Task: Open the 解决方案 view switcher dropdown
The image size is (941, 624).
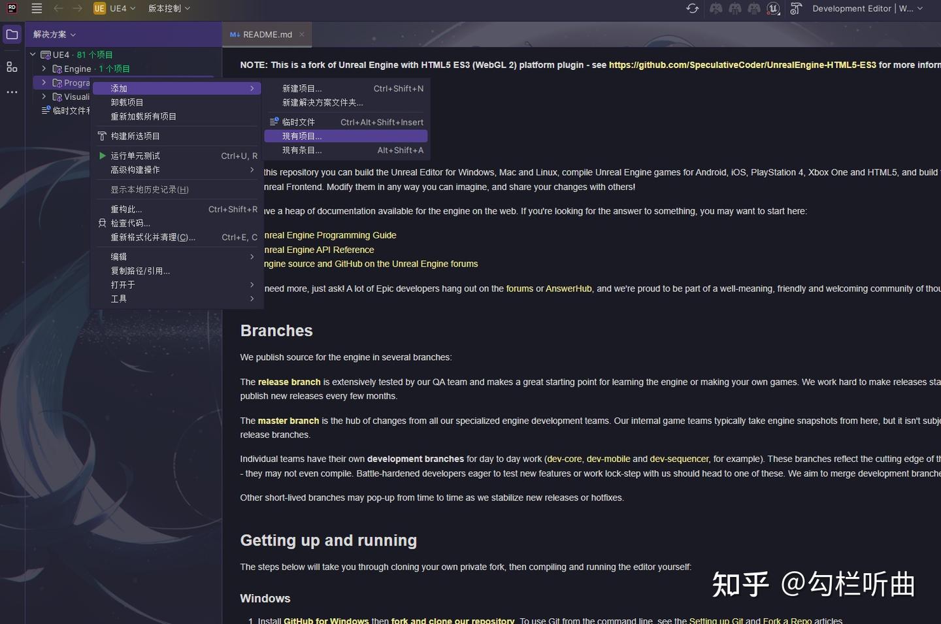Action: 54,34
